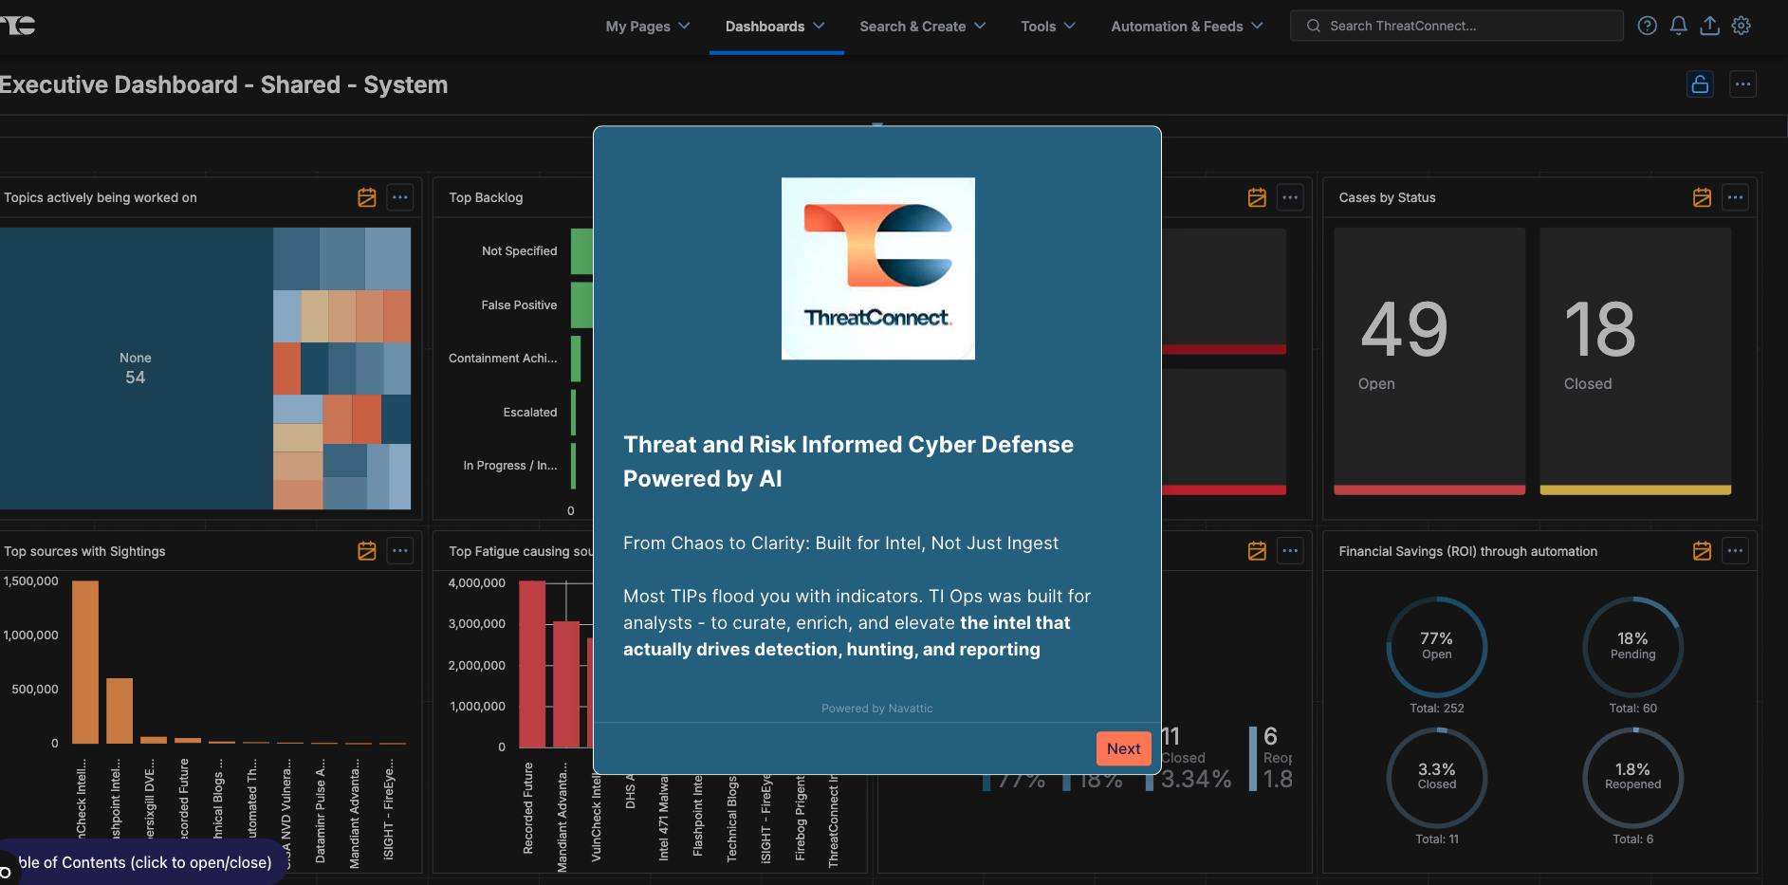1788x885 pixels.
Task: Click the ThreatConnect logo in the top bar
Action: (x=18, y=26)
